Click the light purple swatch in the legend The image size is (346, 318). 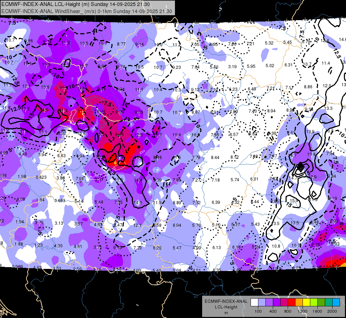(x=269, y=302)
